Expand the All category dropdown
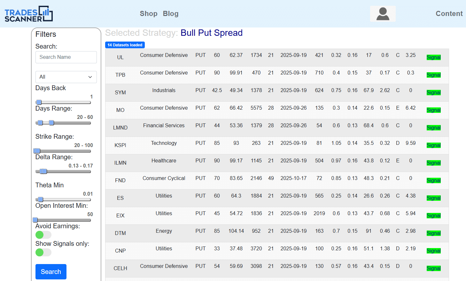Screen dimensions: 466x281 [66, 77]
